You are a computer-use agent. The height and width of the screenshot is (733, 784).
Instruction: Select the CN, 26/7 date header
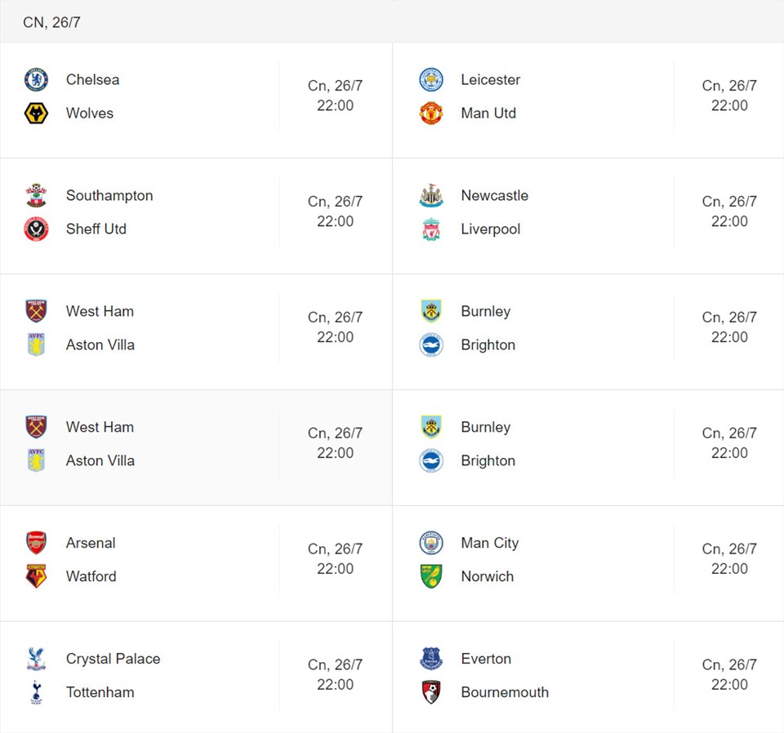[51, 22]
